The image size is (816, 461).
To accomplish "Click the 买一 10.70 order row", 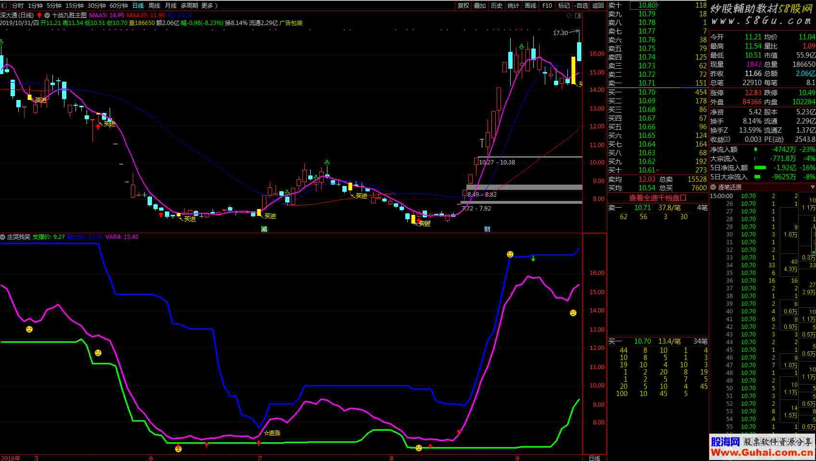I will 657,92.
